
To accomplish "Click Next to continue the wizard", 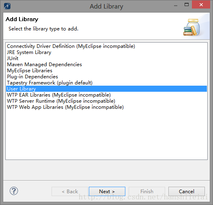I will pos(107,192).
